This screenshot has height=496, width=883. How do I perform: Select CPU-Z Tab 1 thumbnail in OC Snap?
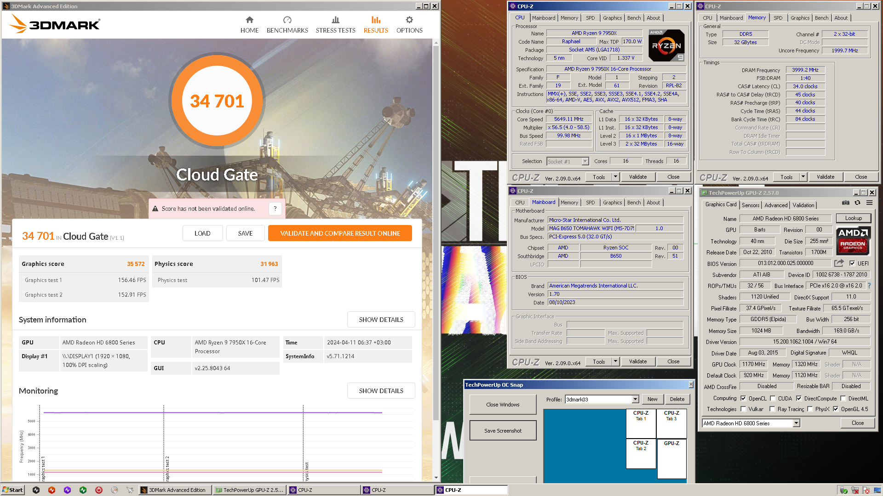pyautogui.click(x=641, y=423)
